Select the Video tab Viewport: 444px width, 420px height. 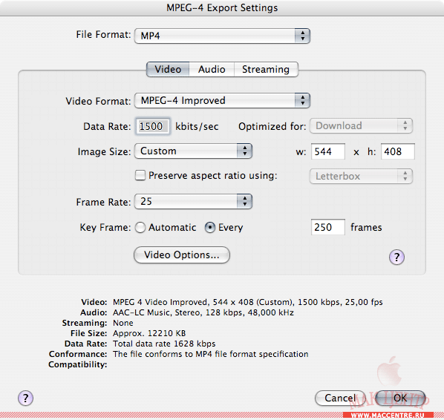[168, 69]
